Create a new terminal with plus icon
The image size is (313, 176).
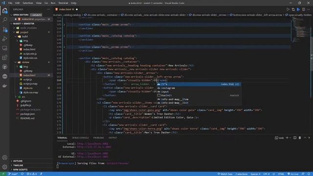[287, 138]
